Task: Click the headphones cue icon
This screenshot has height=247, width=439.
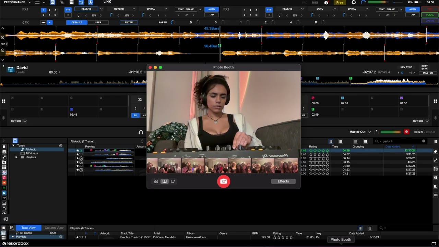Action: 141,132
